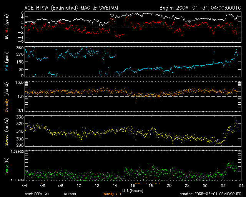Click the '22' hour label on the UTC axis
The height and width of the screenshot is (197, 246).
click(x=187, y=186)
